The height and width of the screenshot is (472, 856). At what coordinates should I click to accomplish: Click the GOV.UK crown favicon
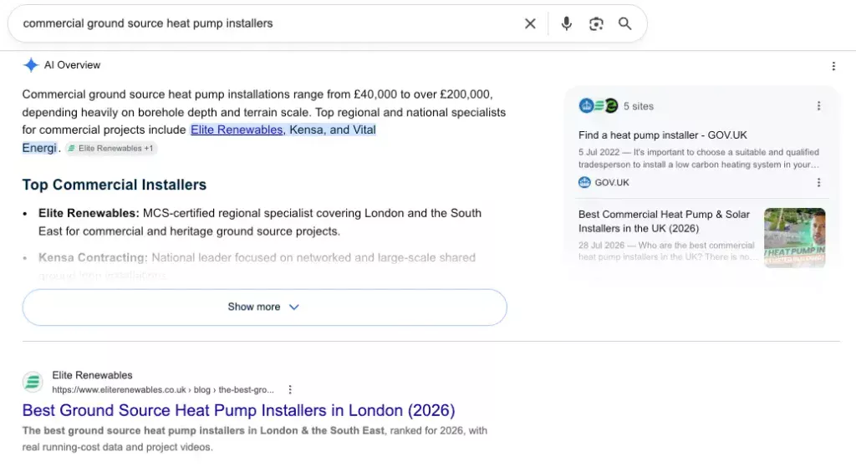584,182
